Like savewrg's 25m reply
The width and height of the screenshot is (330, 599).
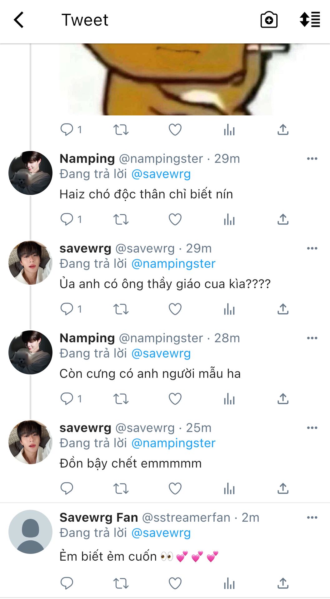pyautogui.click(x=175, y=488)
